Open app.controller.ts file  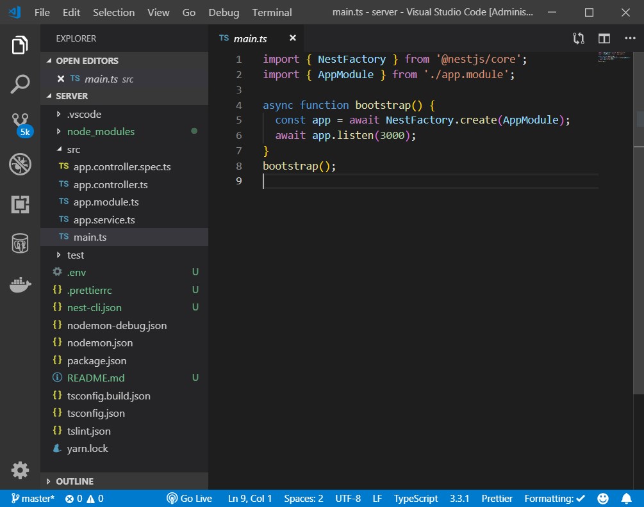pos(124,184)
